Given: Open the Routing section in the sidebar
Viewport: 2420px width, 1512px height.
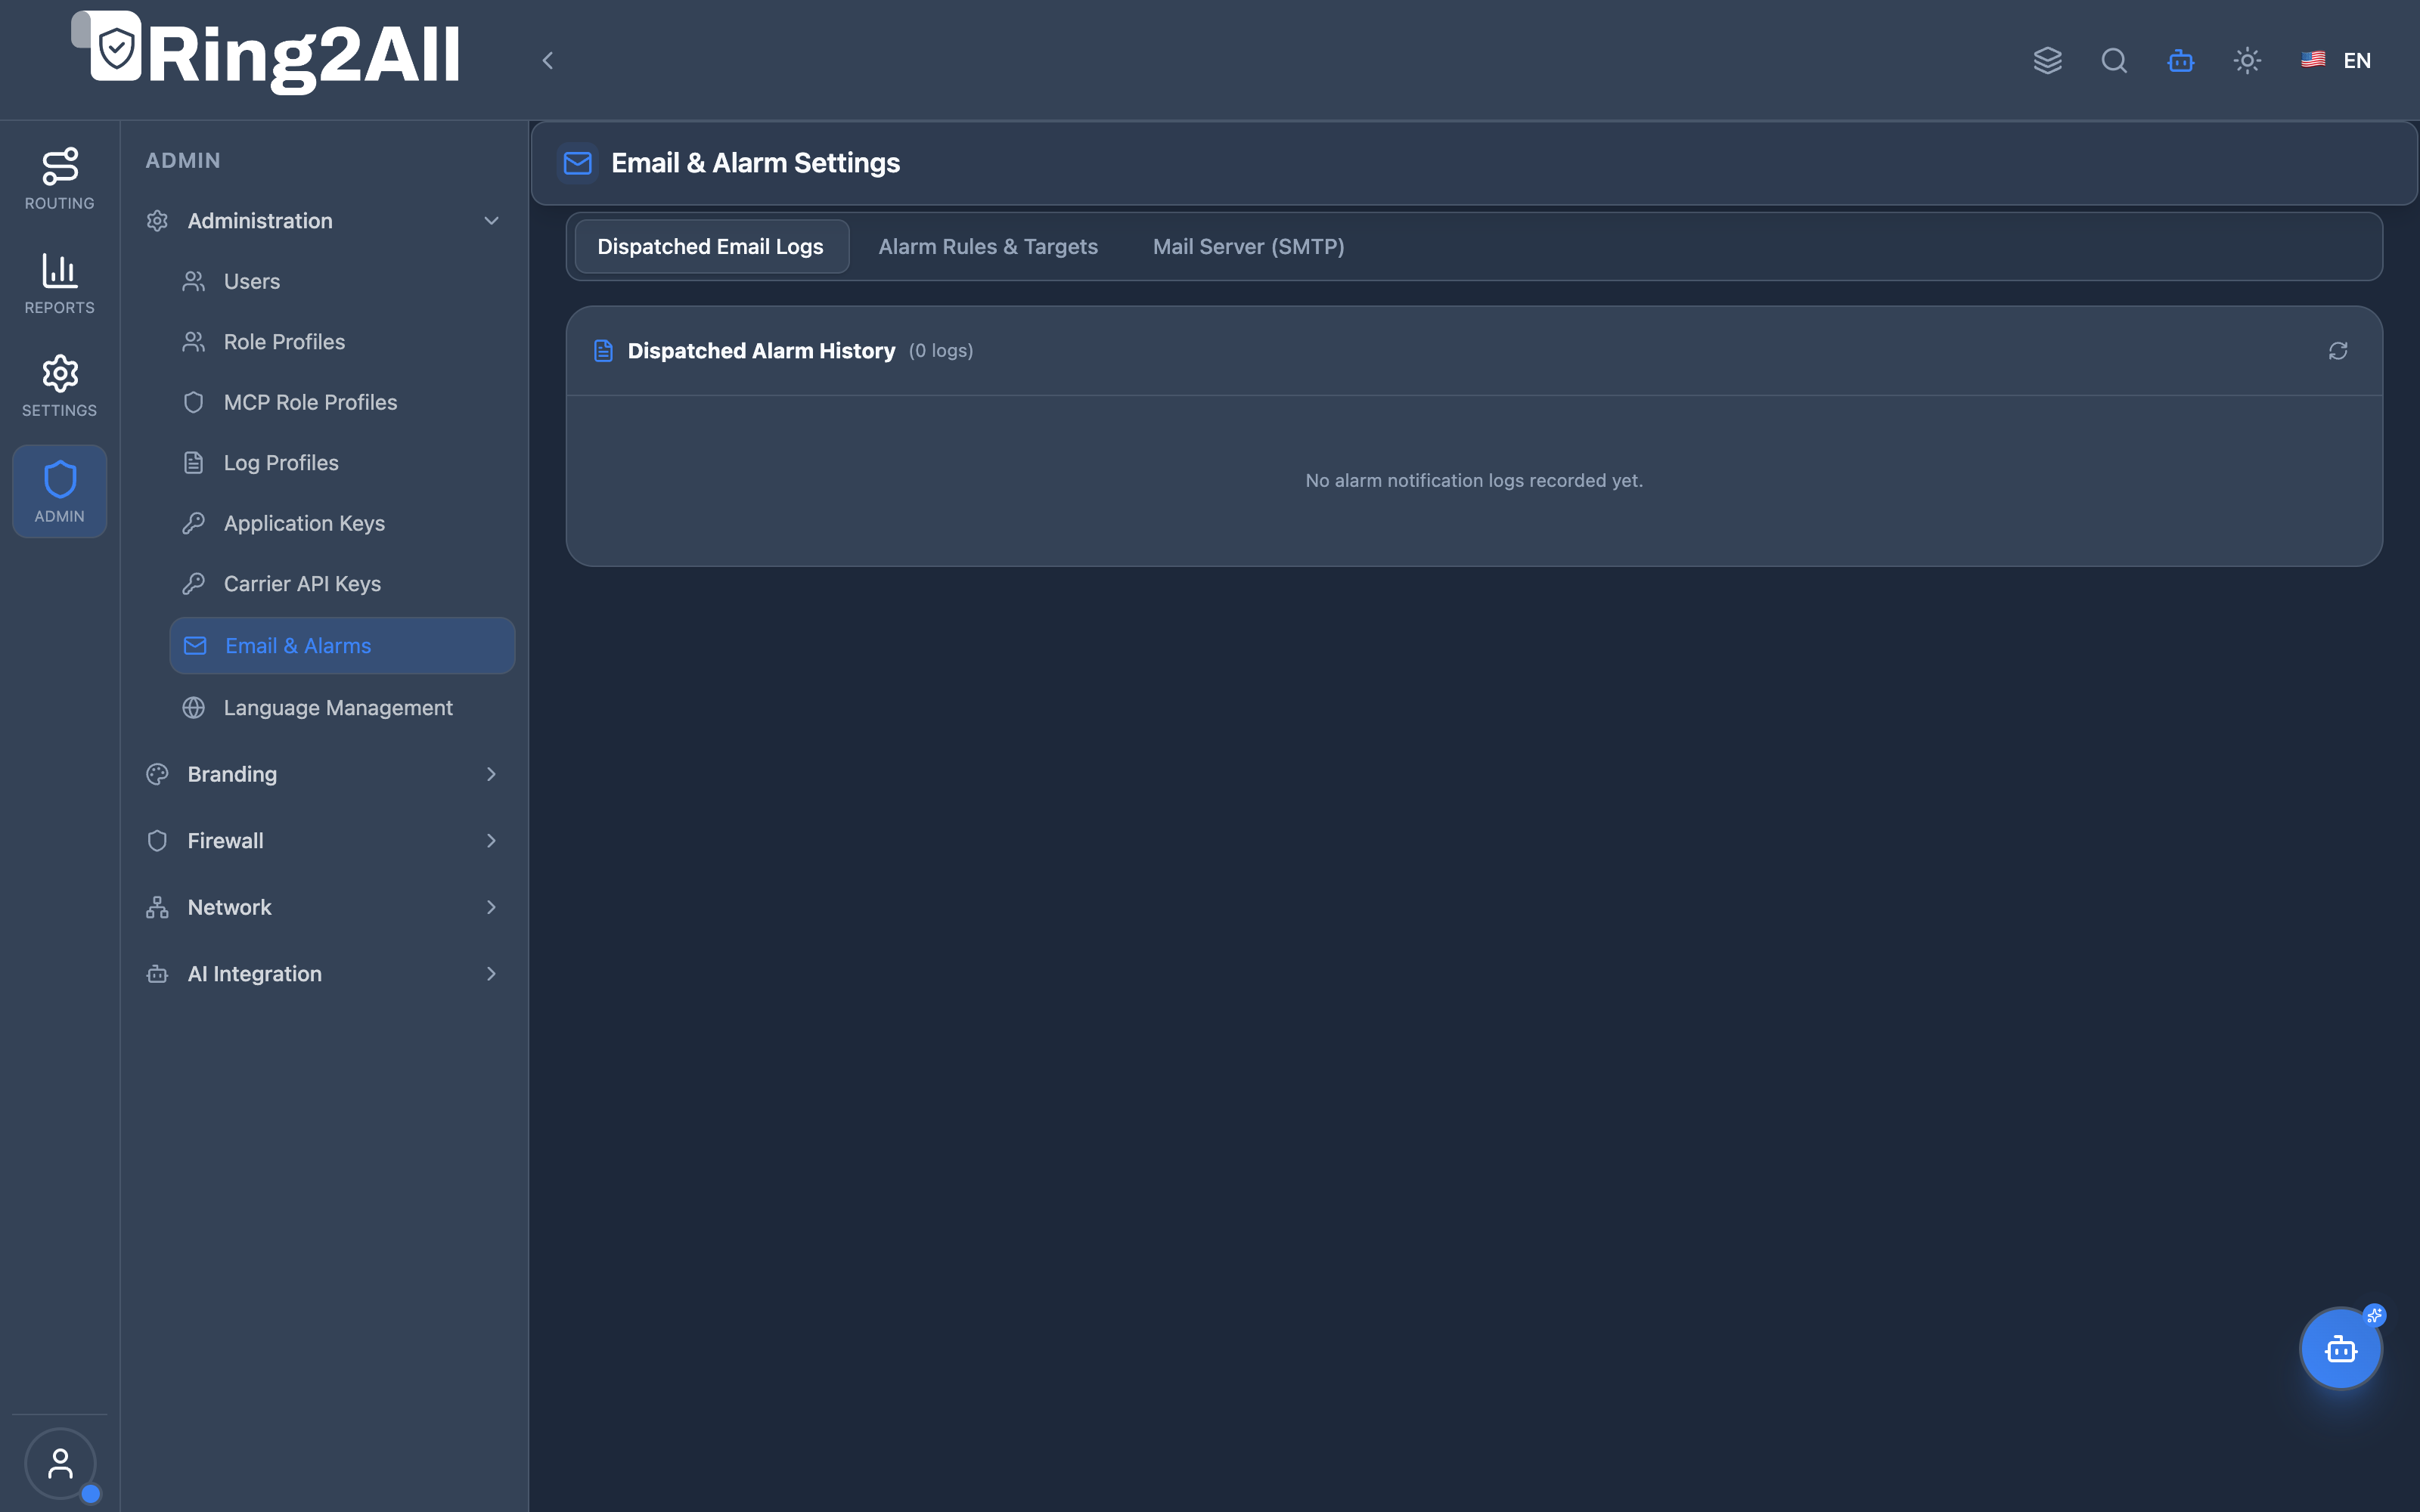Looking at the screenshot, I should tap(59, 179).
